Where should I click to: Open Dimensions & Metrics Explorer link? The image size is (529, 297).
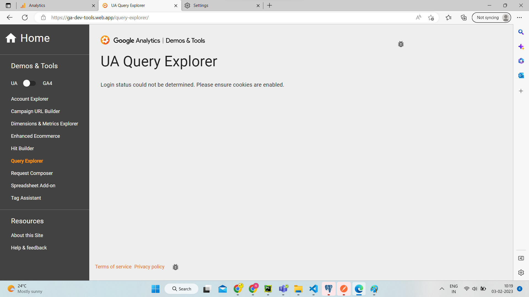point(44,124)
